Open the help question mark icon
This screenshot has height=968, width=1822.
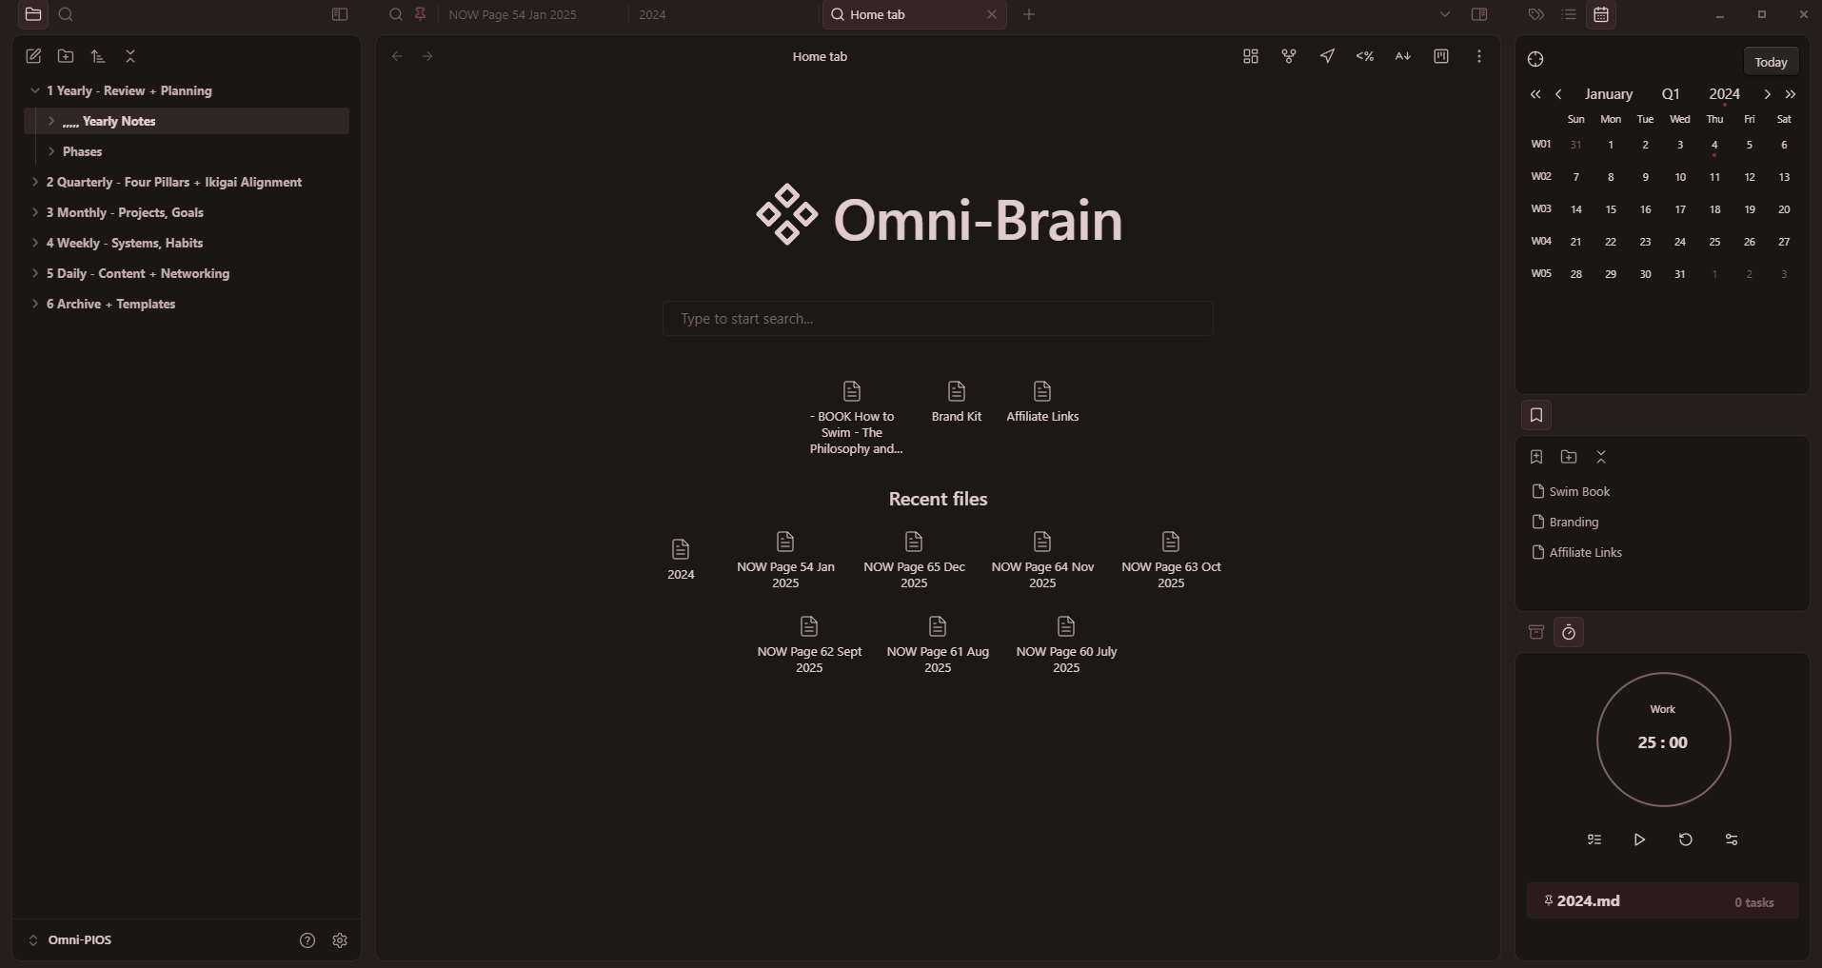coord(307,940)
